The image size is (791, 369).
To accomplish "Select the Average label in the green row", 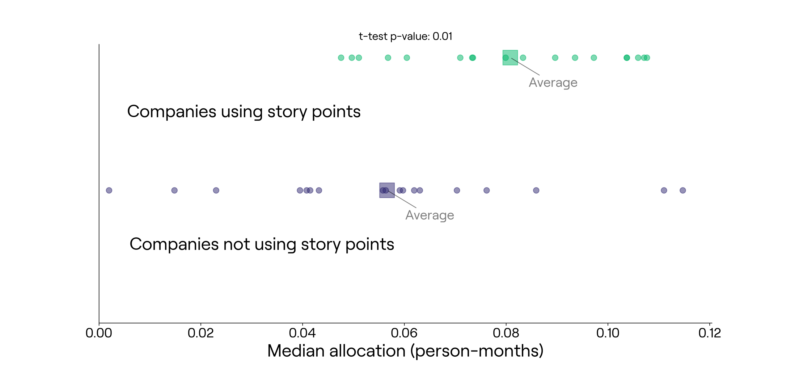I will (x=553, y=82).
